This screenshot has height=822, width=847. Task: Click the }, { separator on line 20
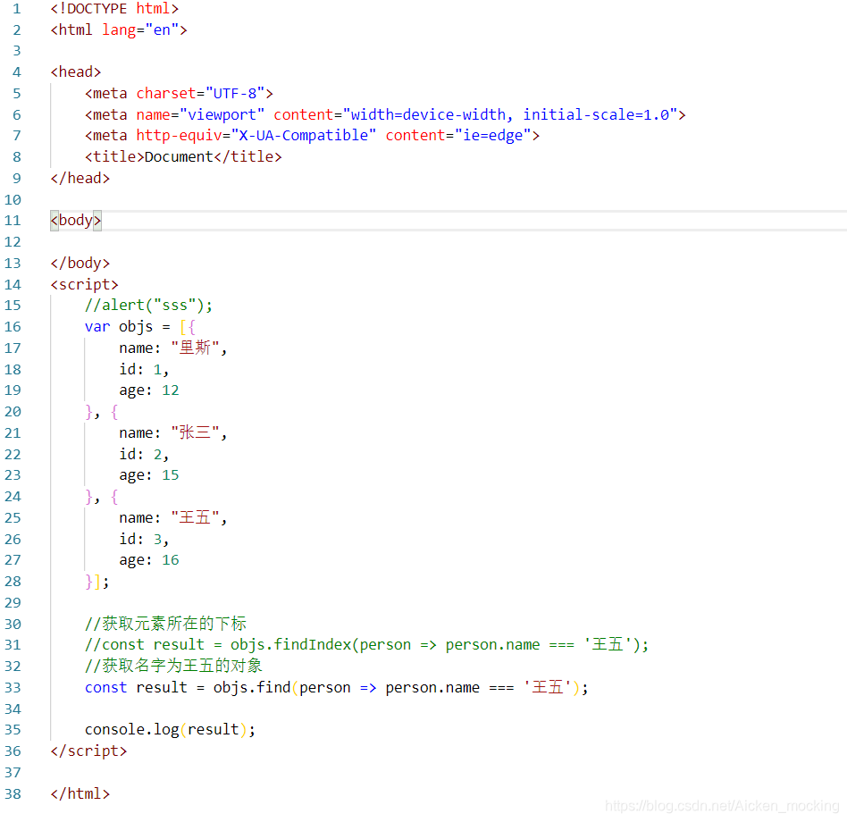[102, 412]
